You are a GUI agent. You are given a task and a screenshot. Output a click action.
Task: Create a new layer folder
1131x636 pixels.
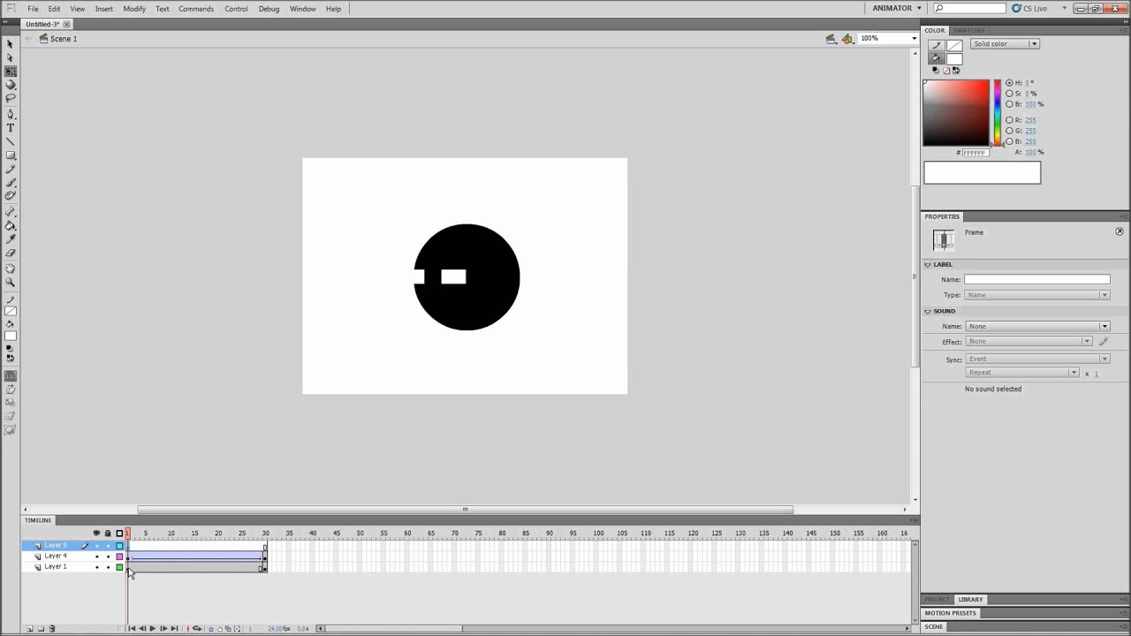(x=41, y=628)
